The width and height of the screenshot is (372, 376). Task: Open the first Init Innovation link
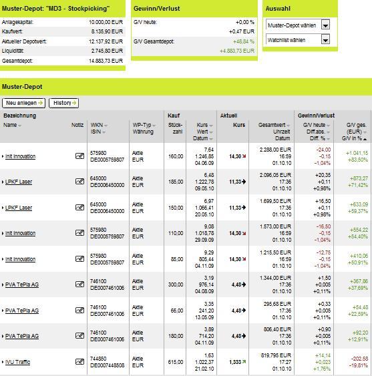pyautogui.click(x=21, y=156)
